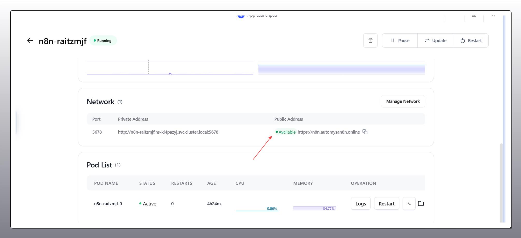The height and width of the screenshot is (238, 521).
Task: Go back using the left arrow icon
Action: click(x=30, y=41)
